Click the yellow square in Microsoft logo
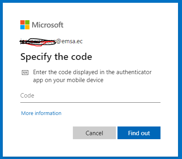 point(27,27)
